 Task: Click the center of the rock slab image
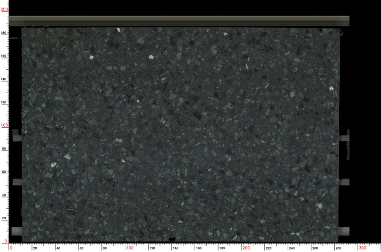click(x=180, y=134)
